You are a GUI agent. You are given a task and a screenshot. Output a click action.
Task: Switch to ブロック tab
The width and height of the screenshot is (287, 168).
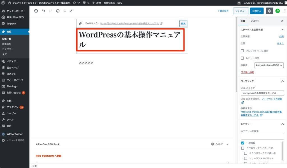pyautogui.click(x=255, y=21)
